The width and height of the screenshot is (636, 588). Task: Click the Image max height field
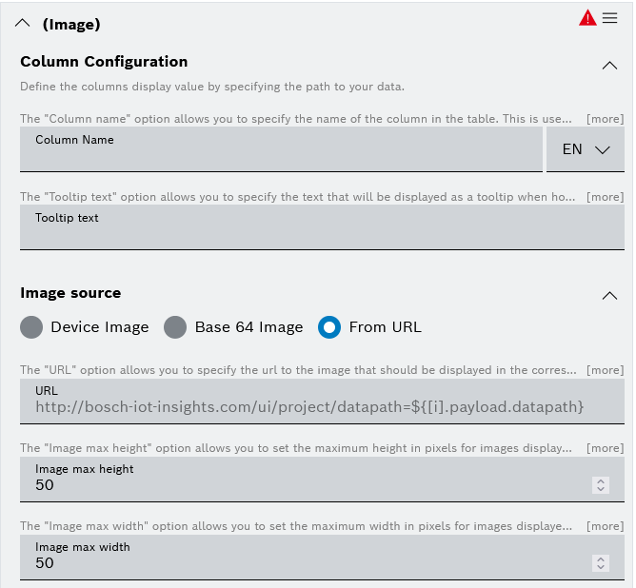[322, 480]
